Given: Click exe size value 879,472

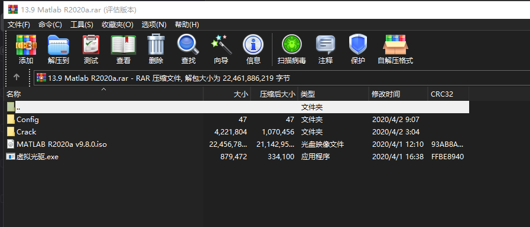Looking at the screenshot, I should (x=233, y=157).
